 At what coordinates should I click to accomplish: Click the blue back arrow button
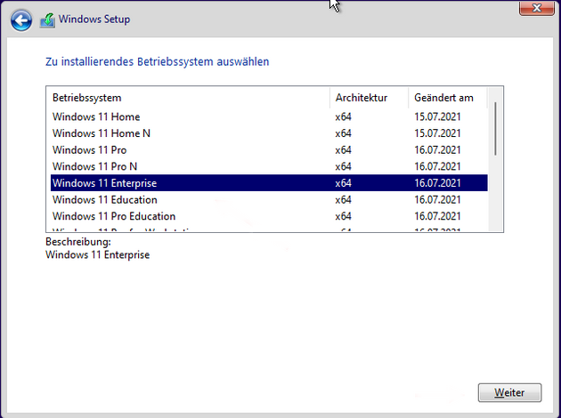tap(22, 19)
